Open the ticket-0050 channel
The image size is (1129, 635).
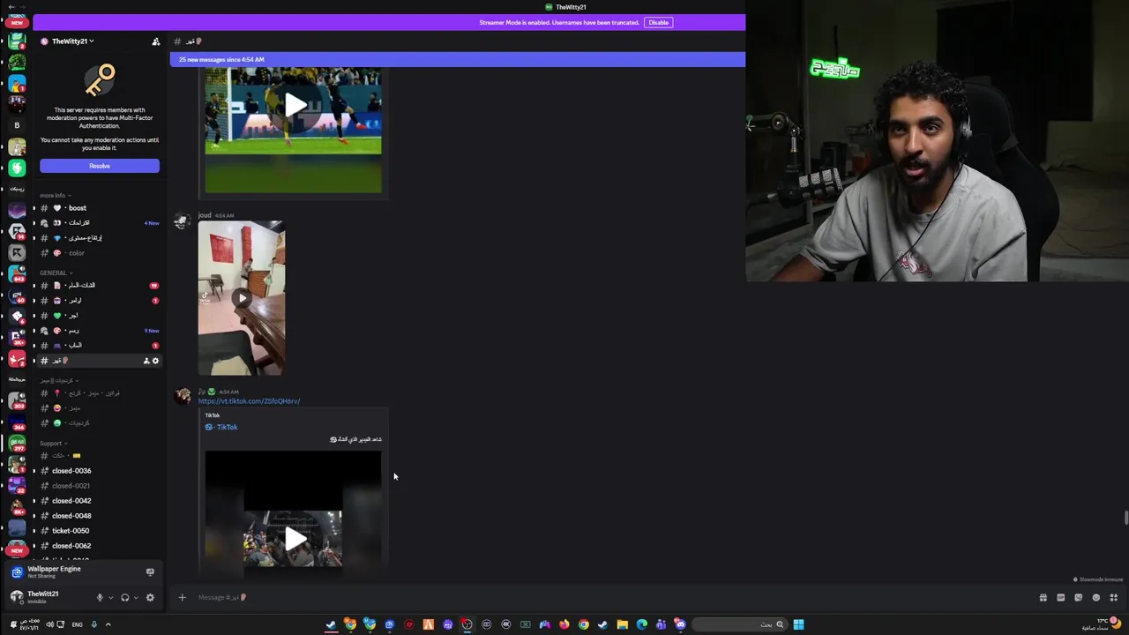97,531
